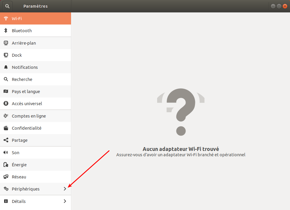The width and height of the screenshot is (290, 210).
Task: Click the Dock panel icon
Action: coord(6,55)
